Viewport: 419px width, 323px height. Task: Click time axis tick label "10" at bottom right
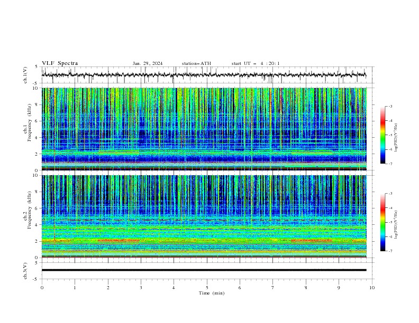pos(372,288)
